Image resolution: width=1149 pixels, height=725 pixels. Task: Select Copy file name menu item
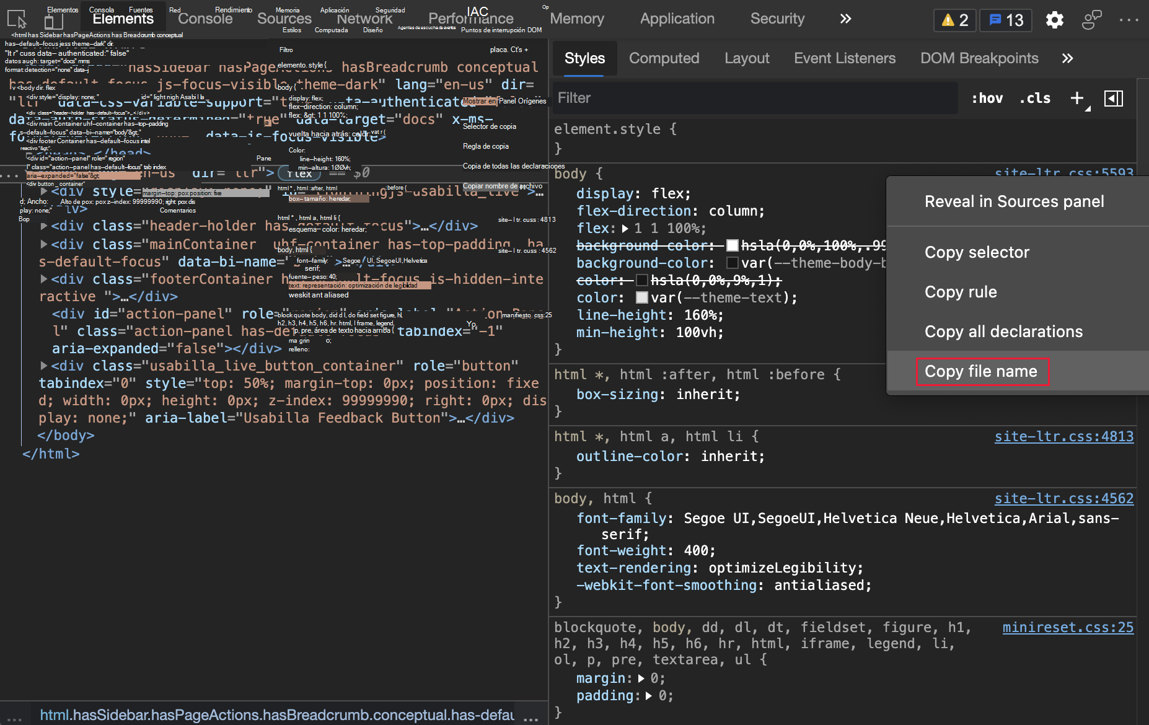tap(981, 371)
